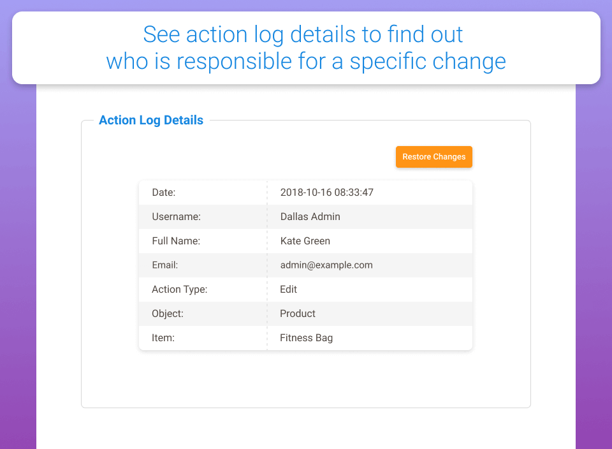Screen dimensions: 612x449
Task: Click the date value 2018-10-16 08:33:47
Action: click(326, 192)
